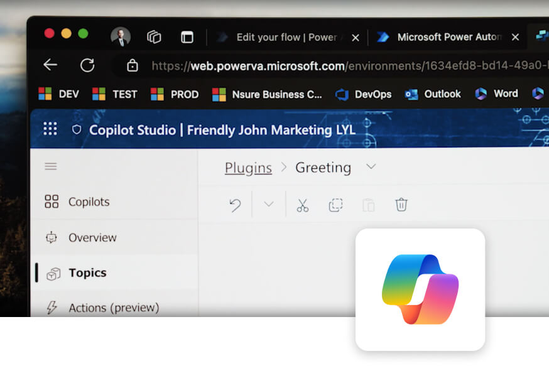549x366 pixels.
Task: Open Overview in the side navigation
Action: (x=114, y=237)
